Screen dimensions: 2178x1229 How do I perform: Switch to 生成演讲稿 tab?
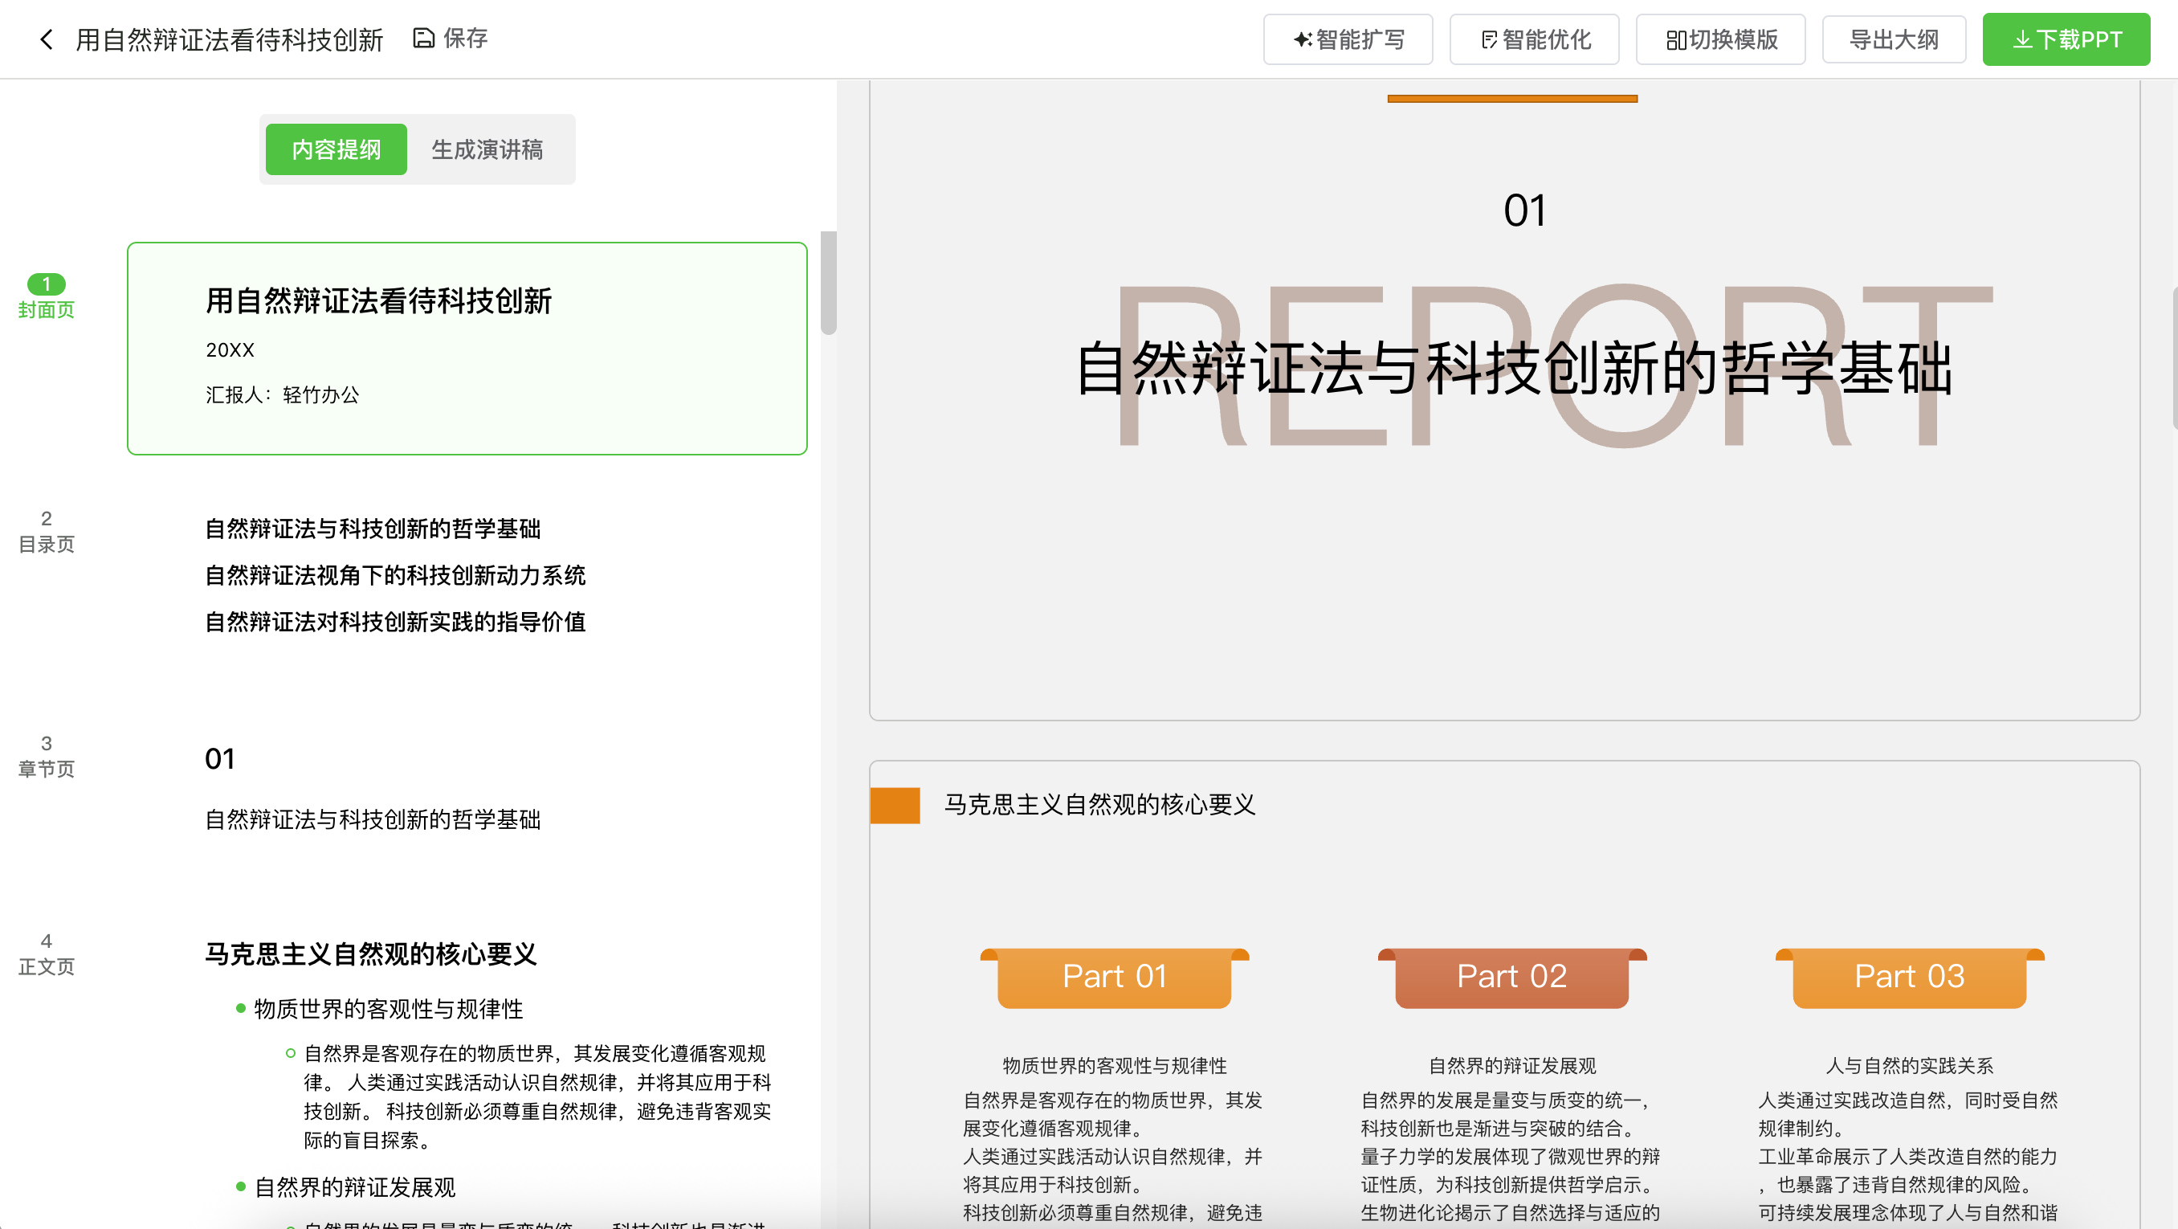(487, 149)
